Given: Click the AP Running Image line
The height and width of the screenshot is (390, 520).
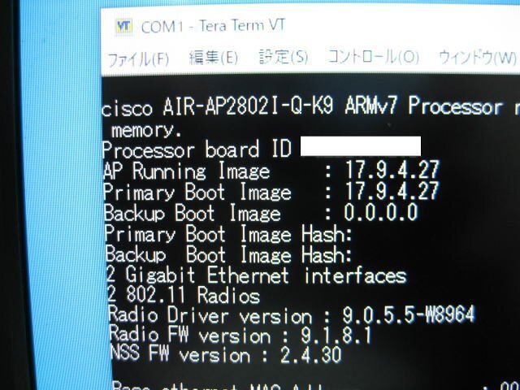Looking at the screenshot, I should pos(271,171).
